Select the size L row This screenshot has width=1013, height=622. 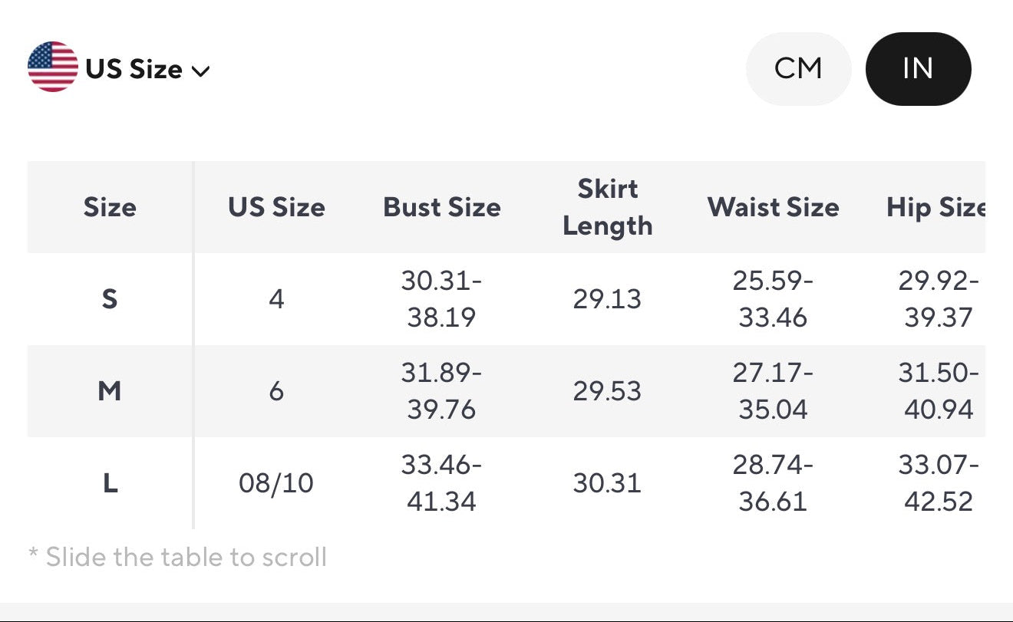pyautogui.click(x=109, y=483)
